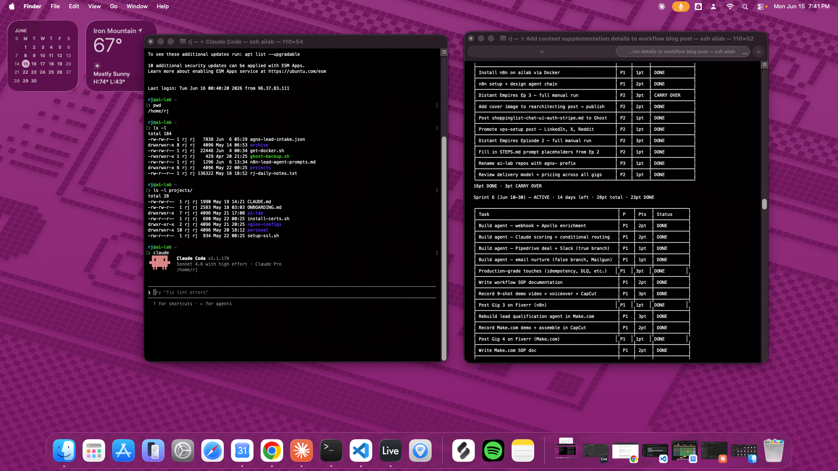Image resolution: width=838 pixels, height=471 pixels.
Task: Open the Trash in the dock
Action: coord(774,451)
